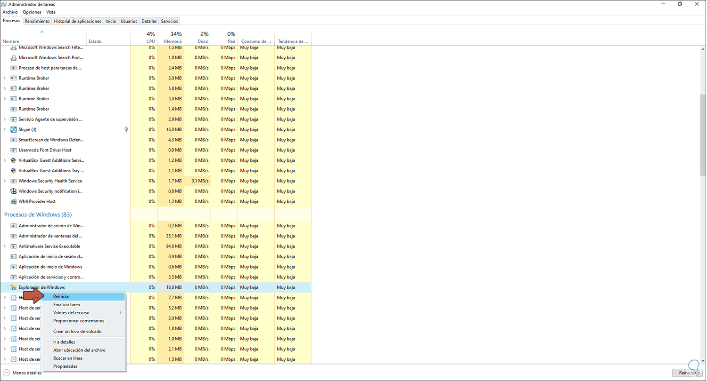Click the Windows Security notification shield icon
The image size is (707, 381).
13,191
